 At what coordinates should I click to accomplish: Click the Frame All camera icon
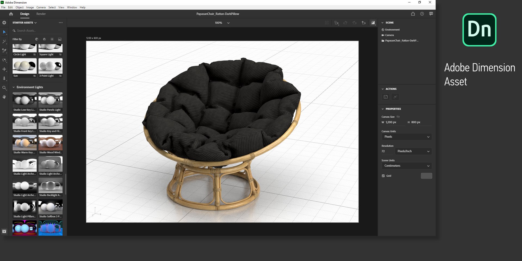(337, 23)
